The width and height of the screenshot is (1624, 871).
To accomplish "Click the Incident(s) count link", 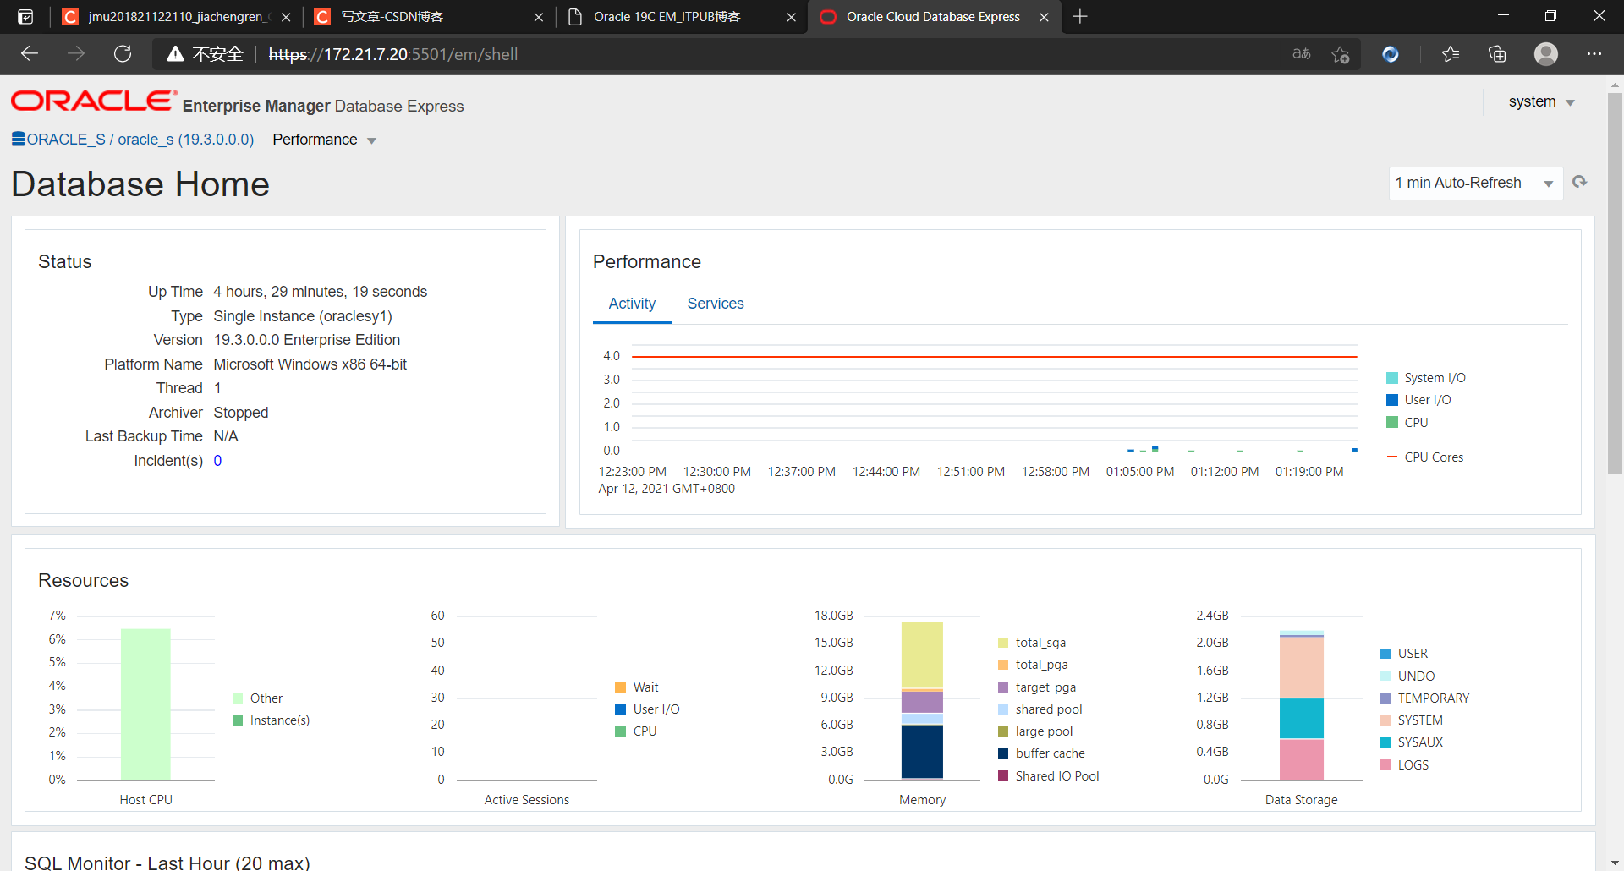I will 217,460.
